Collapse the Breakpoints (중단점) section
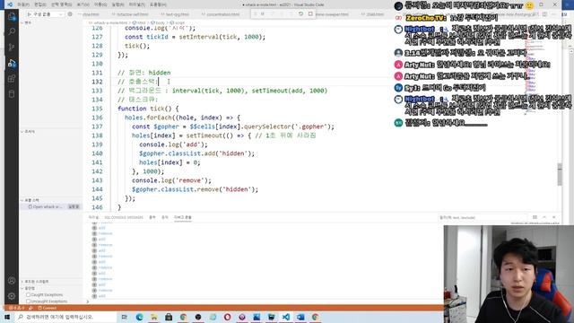This screenshot has height=323, width=574. [28, 288]
